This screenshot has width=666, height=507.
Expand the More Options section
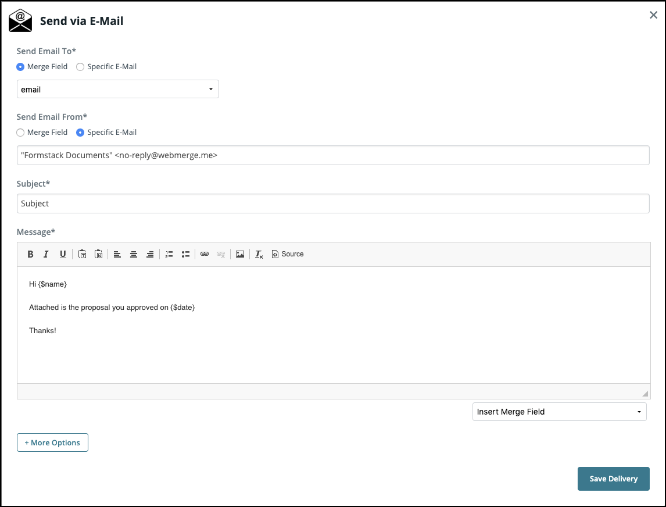(52, 442)
